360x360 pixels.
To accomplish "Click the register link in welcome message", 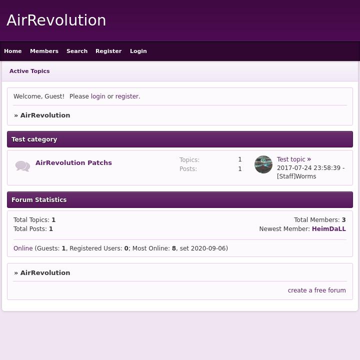I will point(127,96).
